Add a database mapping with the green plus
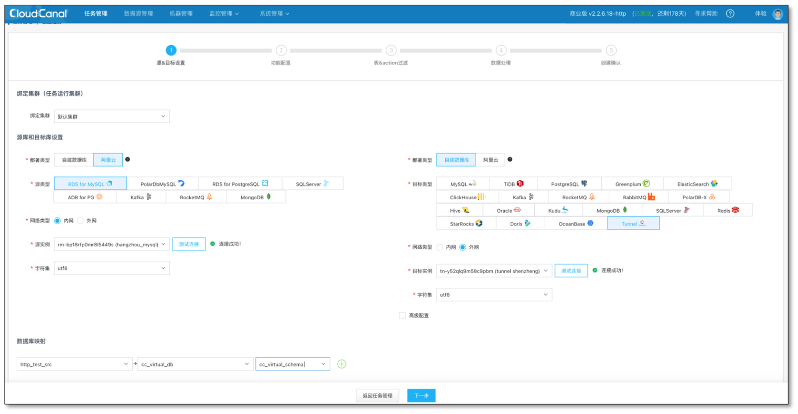The image size is (798, 414). point(341,364)
